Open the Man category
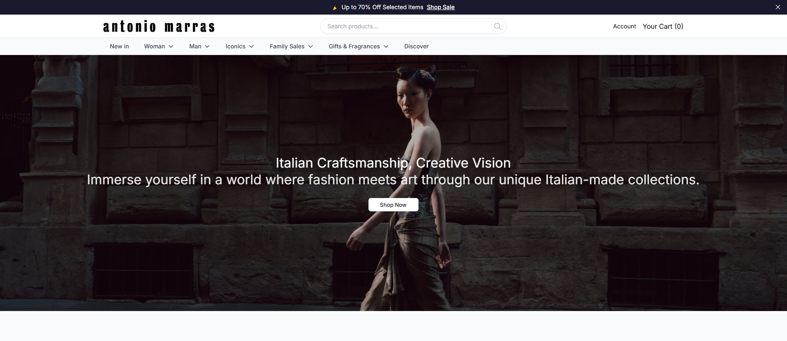This screenshot has width=787, height=341. pyautogui.click(x=195, y=46)
